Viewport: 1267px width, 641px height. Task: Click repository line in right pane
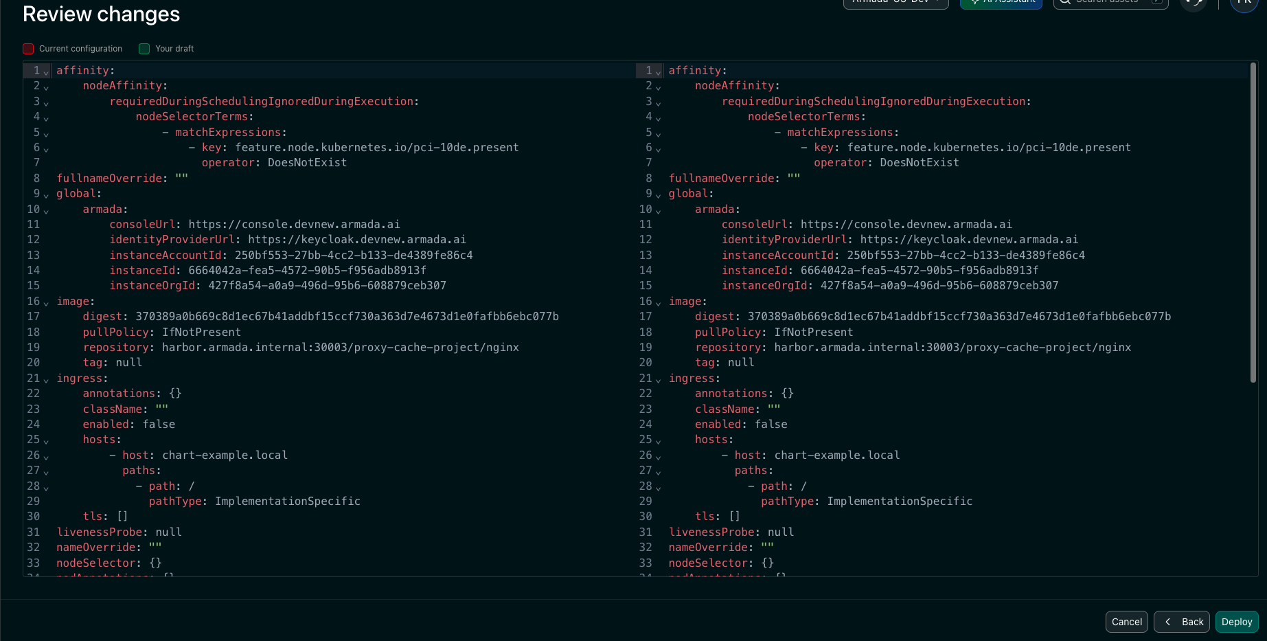[x=913, y=347]
